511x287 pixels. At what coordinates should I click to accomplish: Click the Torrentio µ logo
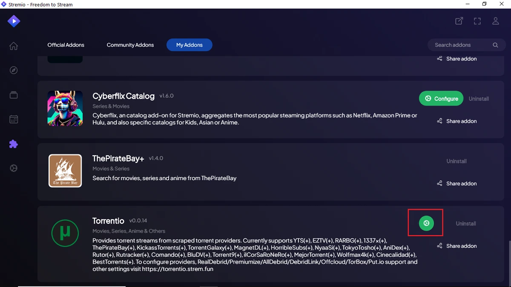[x=65, y=233]
